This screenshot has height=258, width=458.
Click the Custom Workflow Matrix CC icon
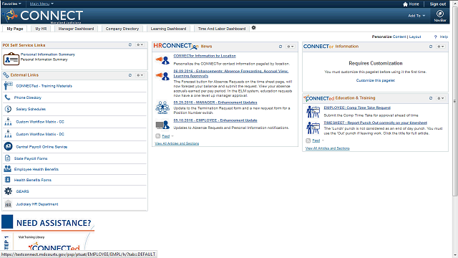(8, 121)
